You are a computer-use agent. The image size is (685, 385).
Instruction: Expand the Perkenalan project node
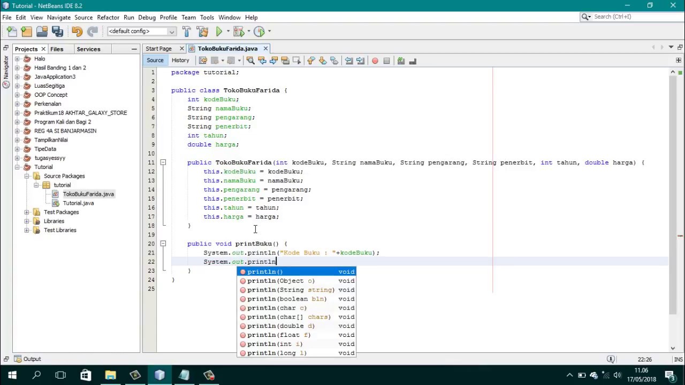17,104
